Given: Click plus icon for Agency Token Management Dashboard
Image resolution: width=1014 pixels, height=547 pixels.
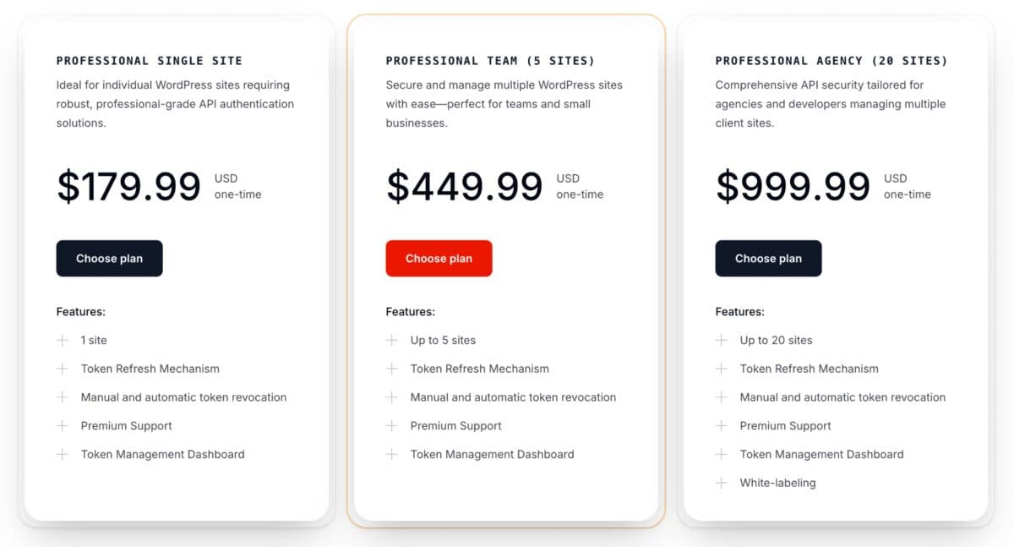Looking at the screenshot, I should point(721,454).
